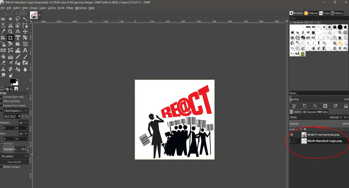Select the Free Select lasso tool
Viewport: 349px width, 188px height.
click(18, 19)
